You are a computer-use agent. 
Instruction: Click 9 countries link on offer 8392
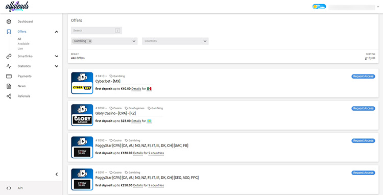click(x=156, y=153)
